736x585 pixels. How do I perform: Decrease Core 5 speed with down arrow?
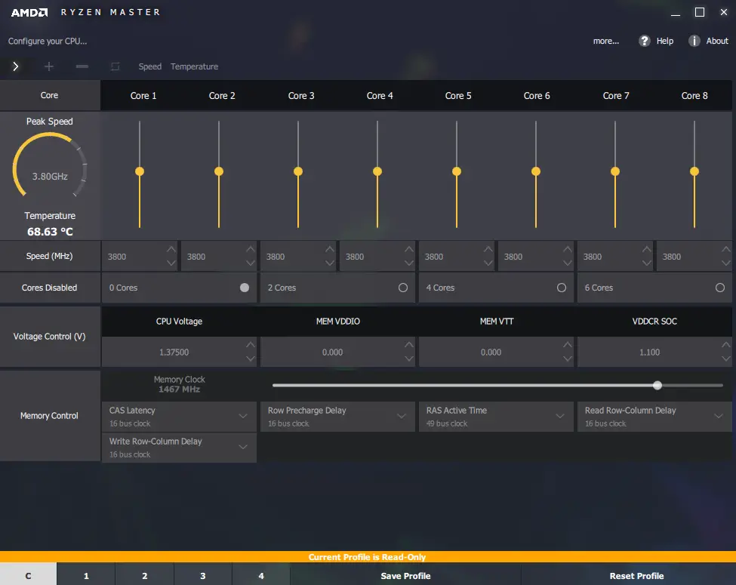click(488, 263)
